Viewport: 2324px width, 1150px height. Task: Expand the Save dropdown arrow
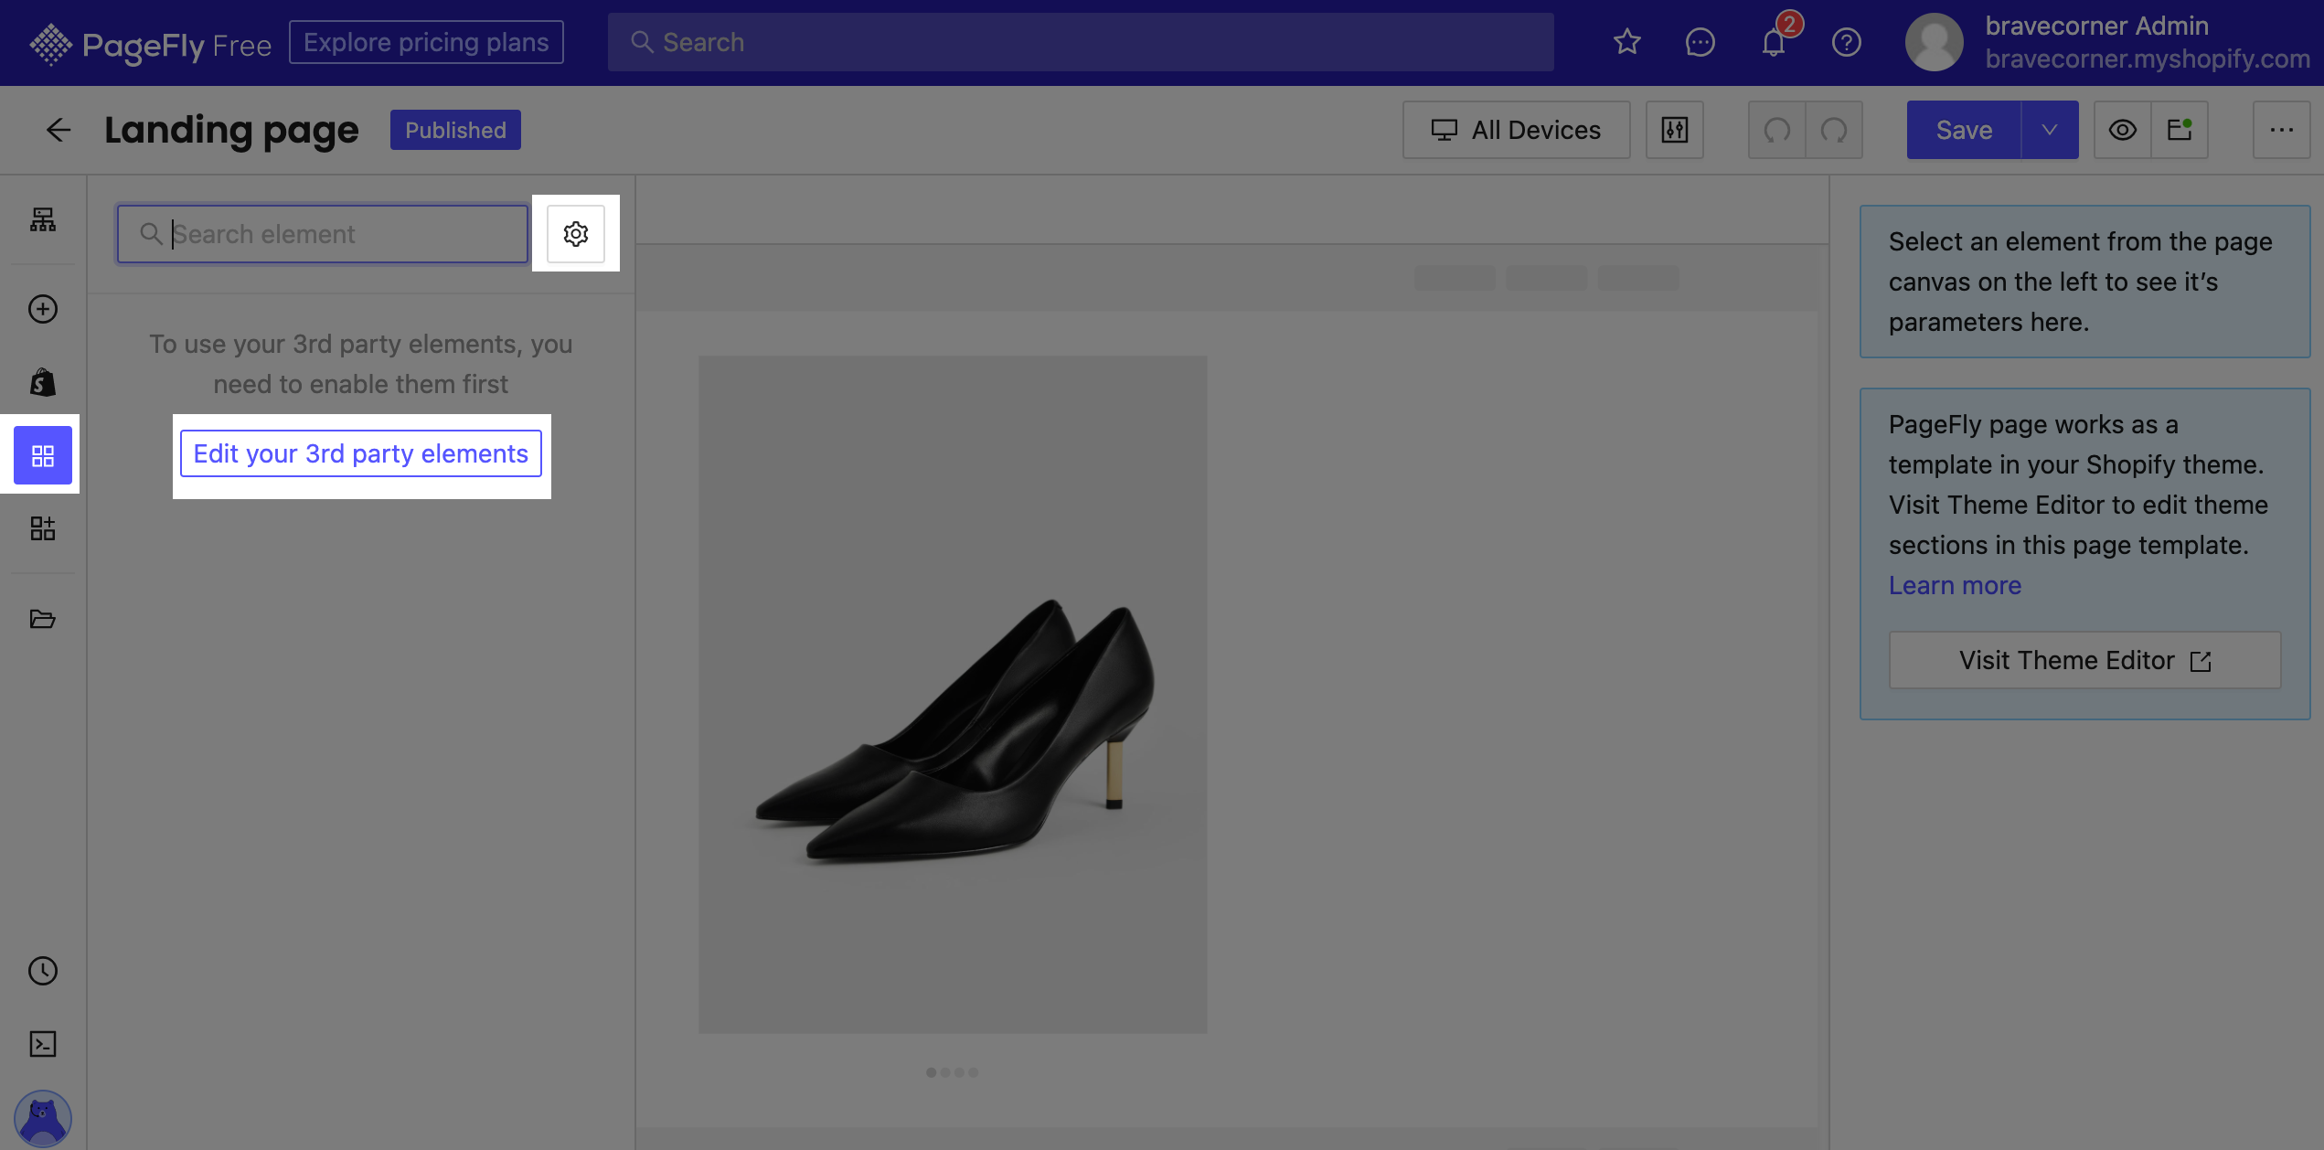(x=2050, y=130)
